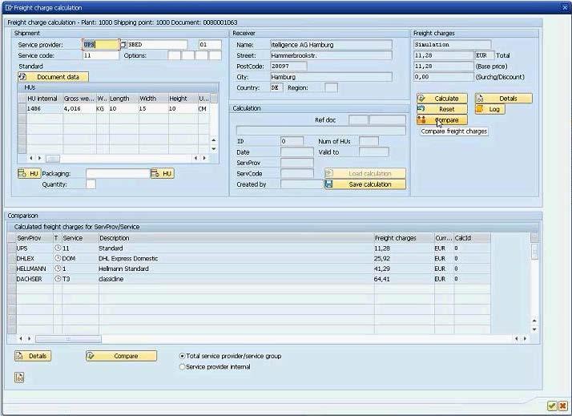Click the small document icon at bottom left
This screenshot has height=416, width=572.
(19, 378)
